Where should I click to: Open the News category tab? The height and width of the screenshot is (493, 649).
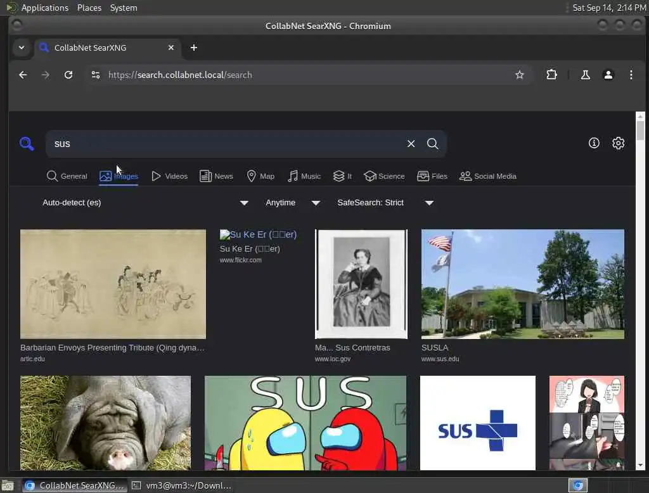tap(217, 176)
